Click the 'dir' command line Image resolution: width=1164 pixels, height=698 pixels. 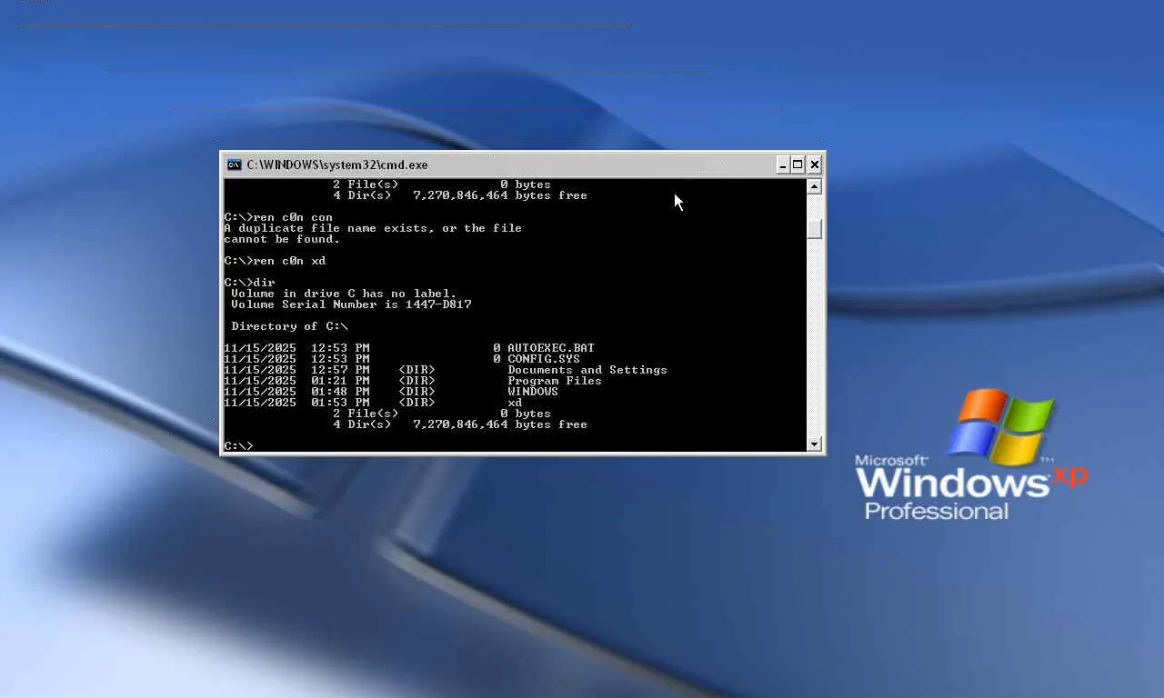click(249, 283)
